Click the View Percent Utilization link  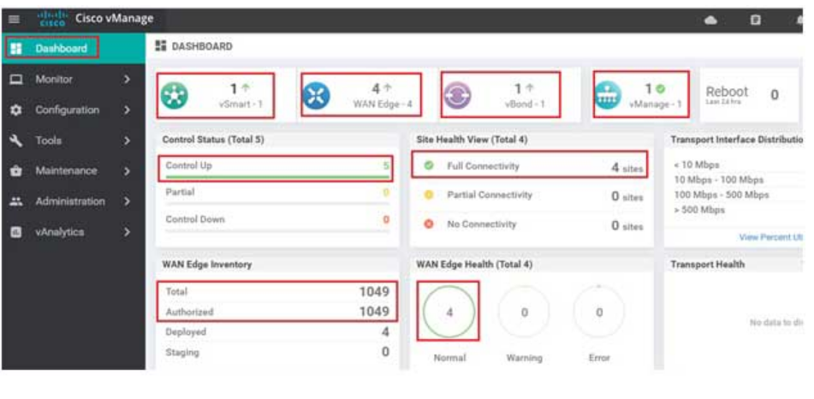pyautogui.click(x=770, y=237)
